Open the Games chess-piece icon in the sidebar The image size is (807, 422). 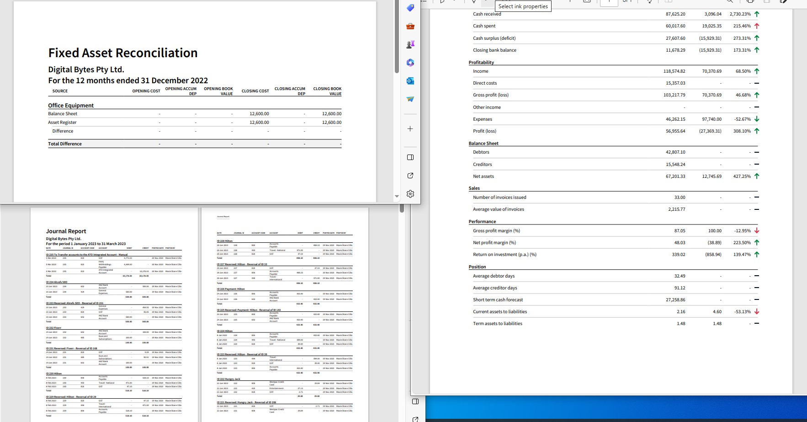tap(410, 44)
